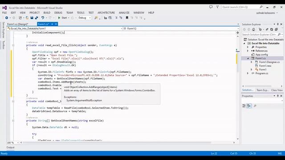The image size is (285, 160).
Task: Open the DEBUG menu
Action: (x=58, y=13)
